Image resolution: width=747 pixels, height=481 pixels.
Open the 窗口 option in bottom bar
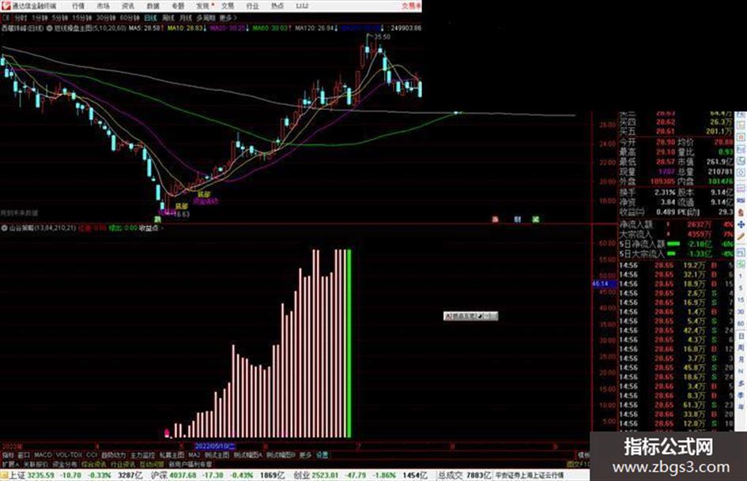[x=24, y=455]
